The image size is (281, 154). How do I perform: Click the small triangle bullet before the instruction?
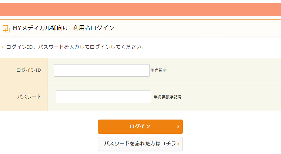pos(3,47)
